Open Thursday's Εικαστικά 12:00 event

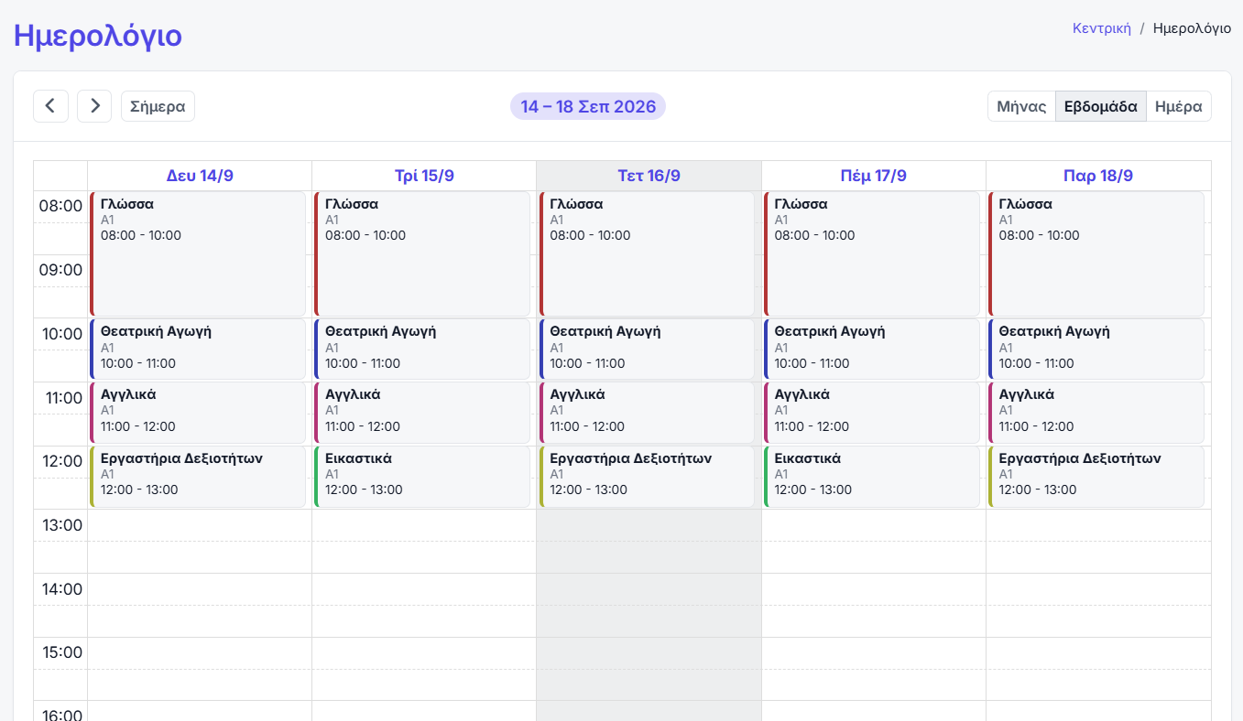click(x=872, y=477)
